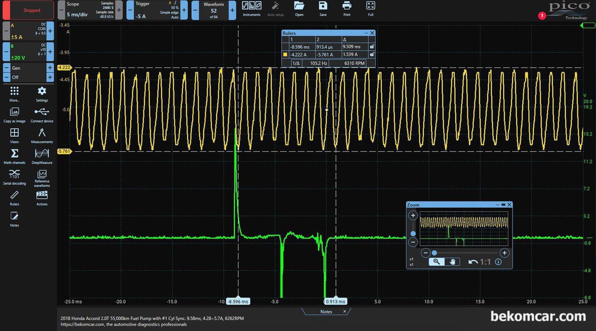Click horizontal zoom-in plus in Zoom window
596x331 pixels.
[504, 253]
